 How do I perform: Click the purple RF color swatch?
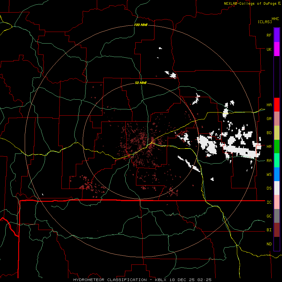click(277, 35)
